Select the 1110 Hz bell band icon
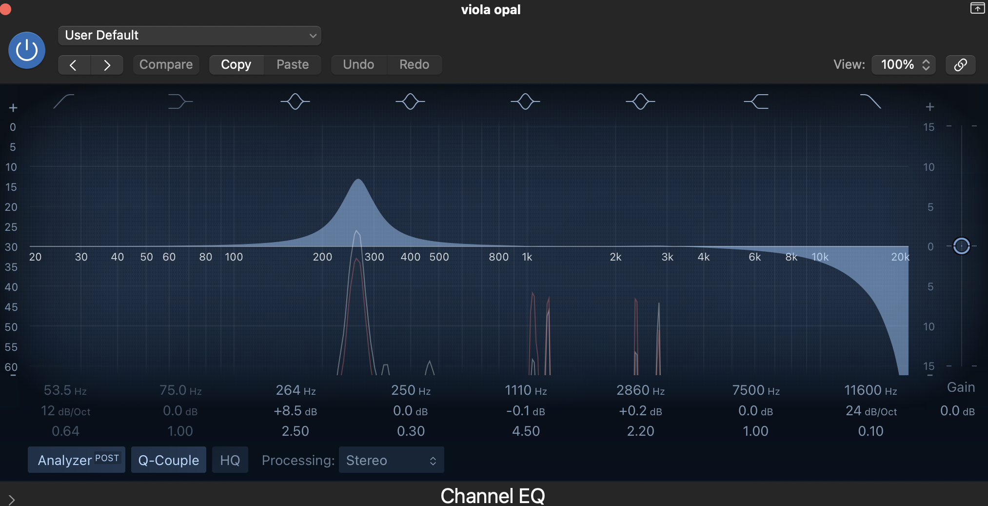 (x=525, y=101)
